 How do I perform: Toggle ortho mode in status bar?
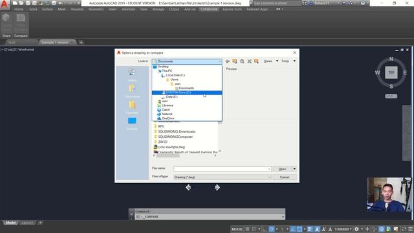tap(265, 229)
